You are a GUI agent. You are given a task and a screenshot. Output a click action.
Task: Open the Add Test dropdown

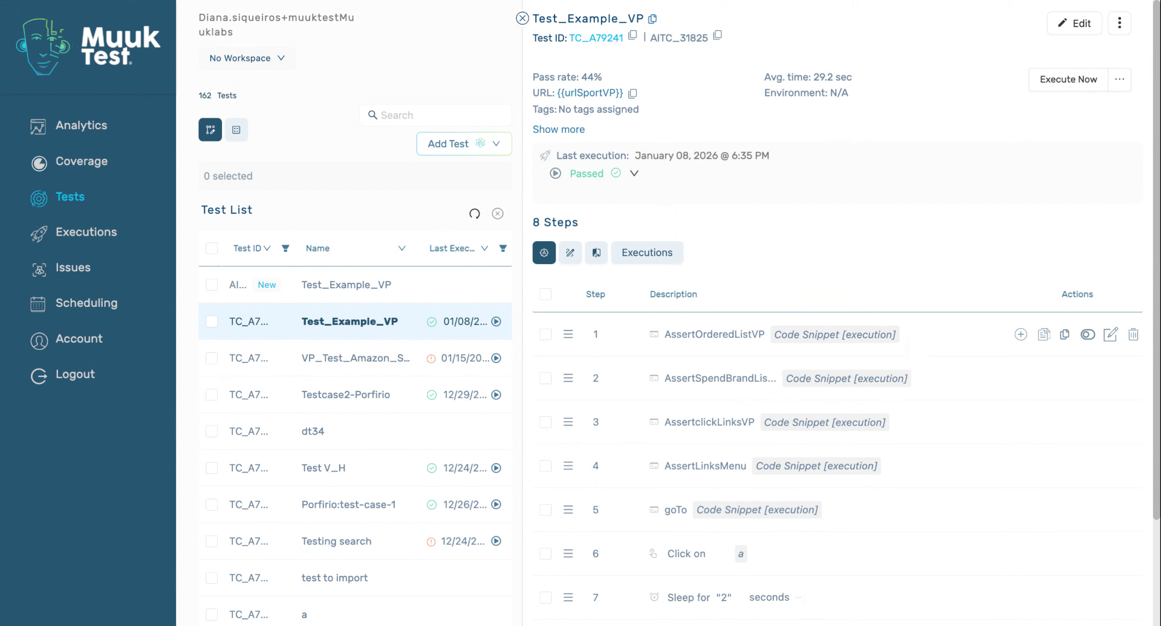464,144
